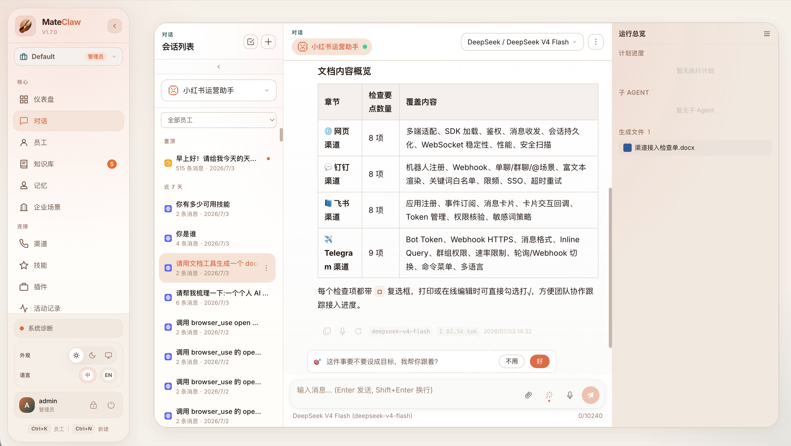
Task: Click the power logout icon
Action: [111, 405]
